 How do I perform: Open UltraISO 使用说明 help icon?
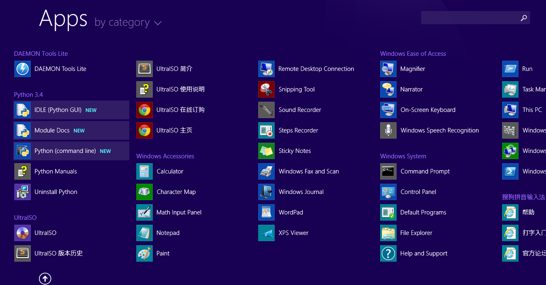(145, 89)
